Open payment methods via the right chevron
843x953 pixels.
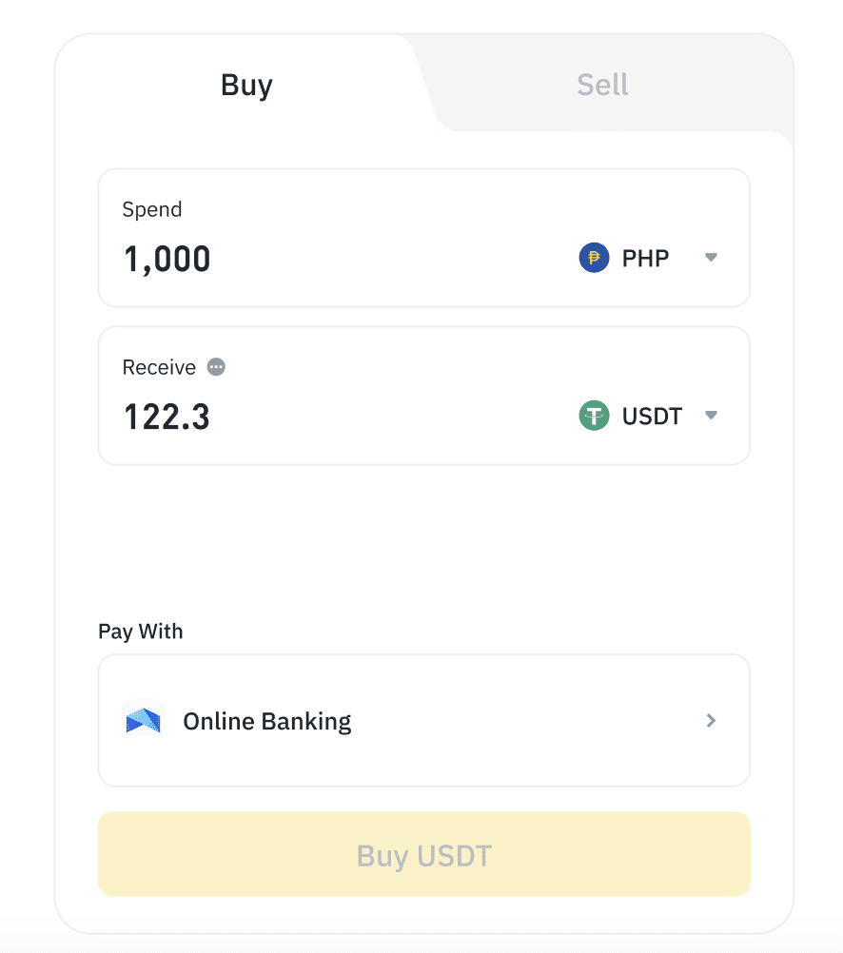[x=711, y=721]
